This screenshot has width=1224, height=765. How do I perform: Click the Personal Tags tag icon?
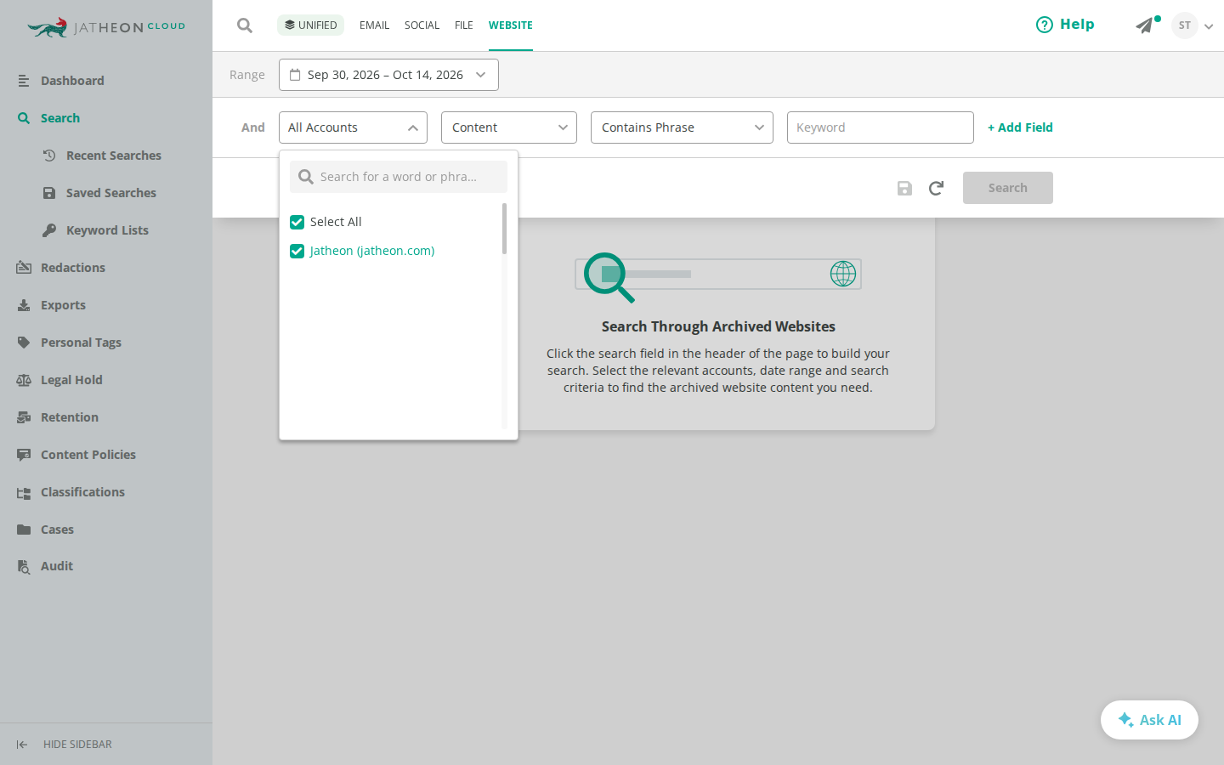[x=24, y=343]
